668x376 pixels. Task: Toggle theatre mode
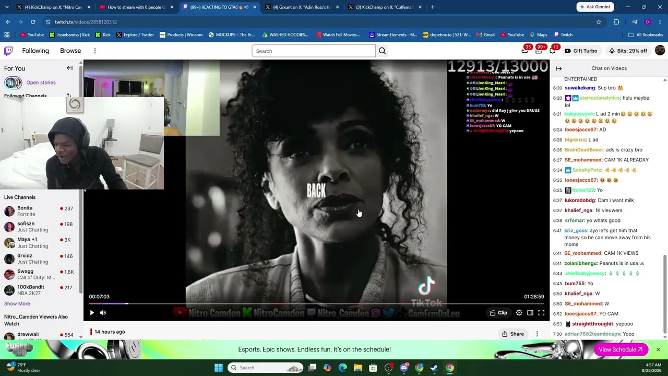[x=530, y=313]
